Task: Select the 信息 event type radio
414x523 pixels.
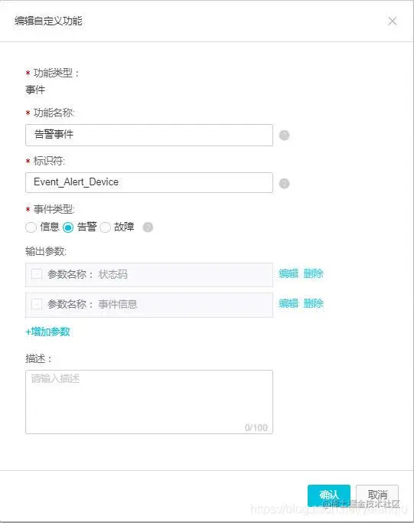Action: tap(31, 227)
